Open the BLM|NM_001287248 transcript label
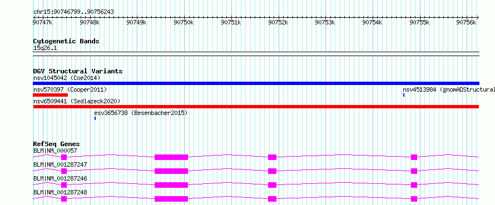This screenshot has width=495, height=205. [60, 192]
